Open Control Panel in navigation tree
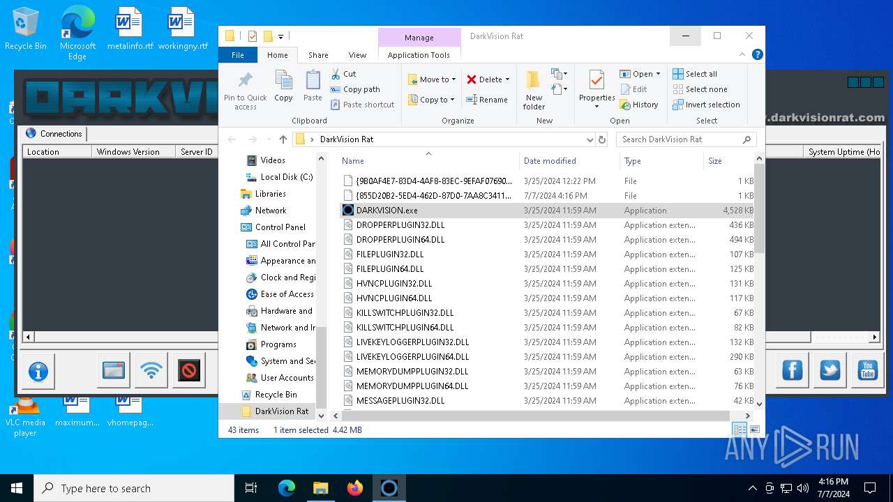Image resolution: width=893 pixels, height=502 pixels. click(273, 227)
